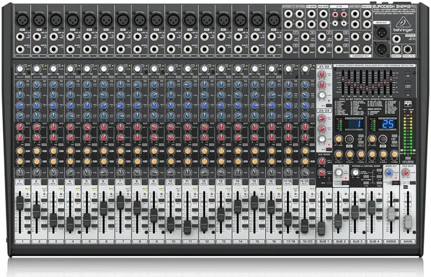This screenshot has height=277, width=431.
Task: Click the MONO output fader
Action: 391,214
